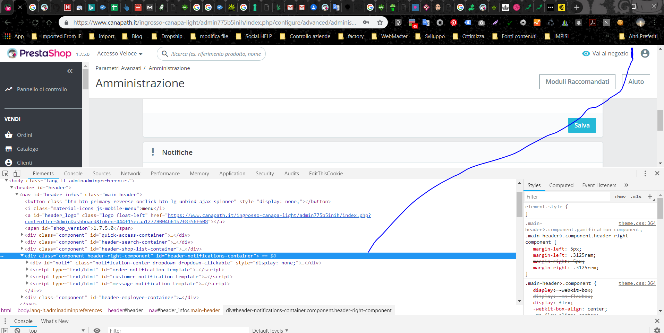
Task: Open the Performance tab
Action: pyautogui.click(x=165, y=174)
